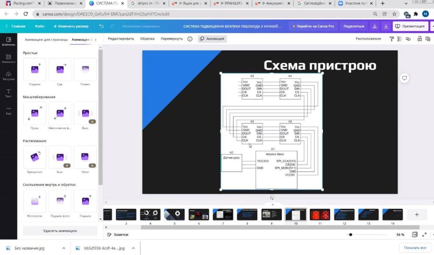Apply the Неон animation
The height and width of the screenshot is (255, 434).
[85, 157]
